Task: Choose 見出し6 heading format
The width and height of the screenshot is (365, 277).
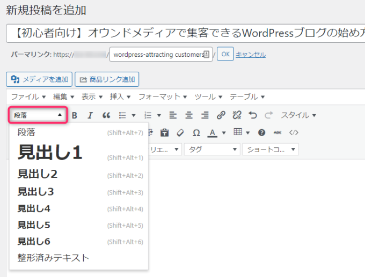Action: tap(79, 242)
